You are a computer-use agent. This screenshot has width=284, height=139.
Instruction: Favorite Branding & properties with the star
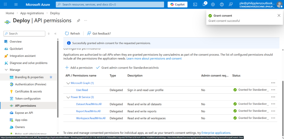point(51,77)
